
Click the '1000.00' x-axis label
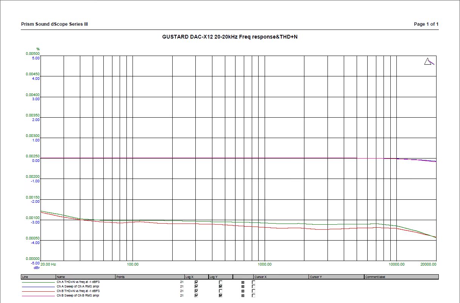coord(264,264)
